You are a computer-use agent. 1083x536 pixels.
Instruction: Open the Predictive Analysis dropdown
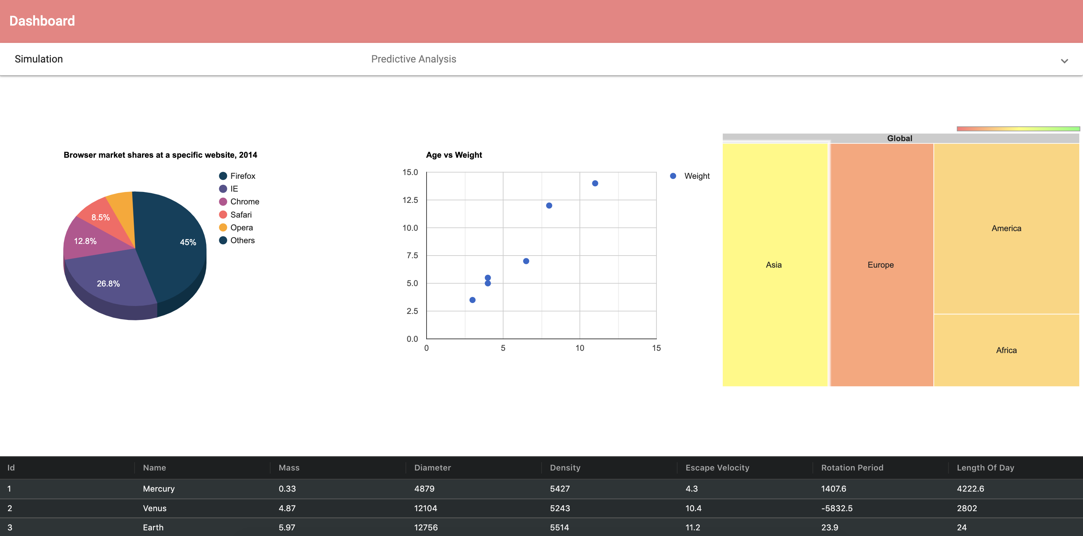click(414, 59)
